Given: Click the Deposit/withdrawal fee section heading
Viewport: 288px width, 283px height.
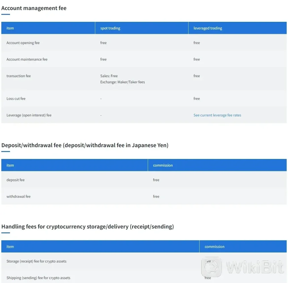Looking at the screenshot, I should coord(85,145).
